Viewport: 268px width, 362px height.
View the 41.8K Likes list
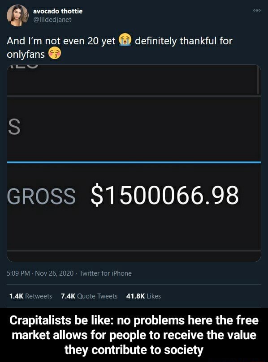143,296
